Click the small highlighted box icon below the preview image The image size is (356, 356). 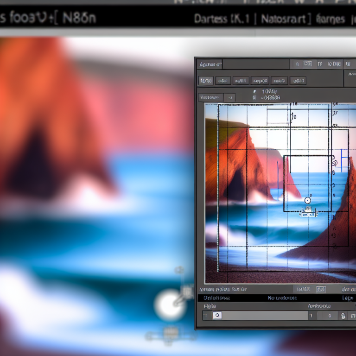[321, 289]
